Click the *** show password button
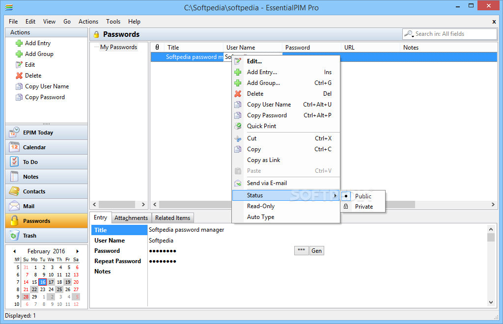Viewport: 503px width, 324px height. click(x=301, y=251)
